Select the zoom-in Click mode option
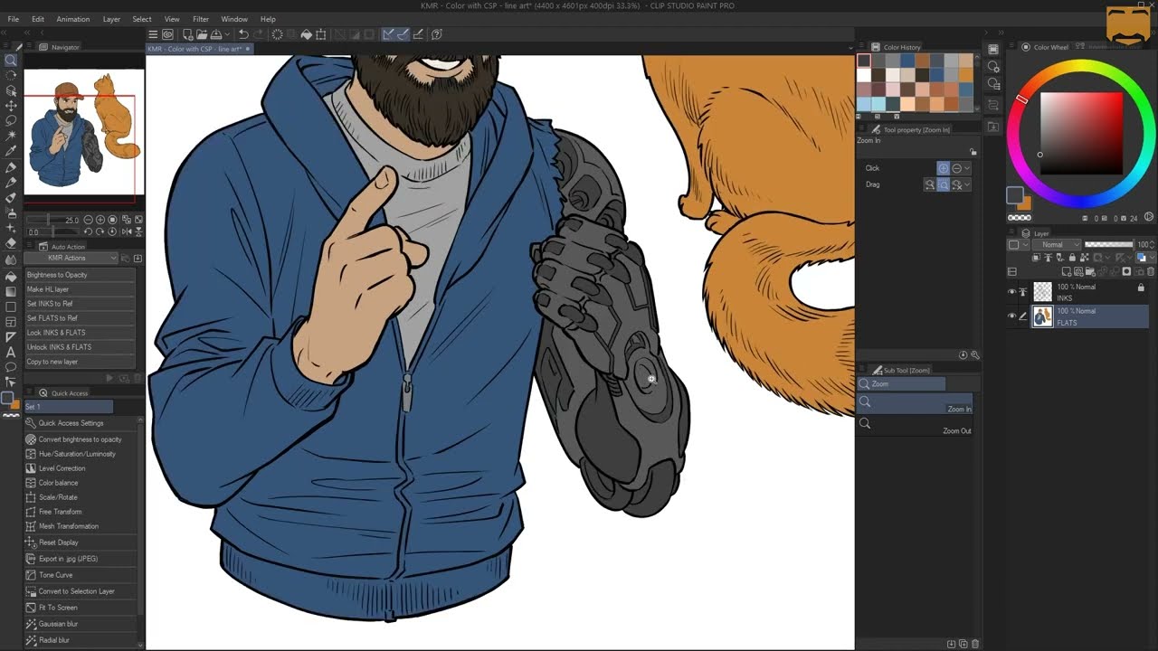This screenshot has height=651, width=1158. pos(944,168)
